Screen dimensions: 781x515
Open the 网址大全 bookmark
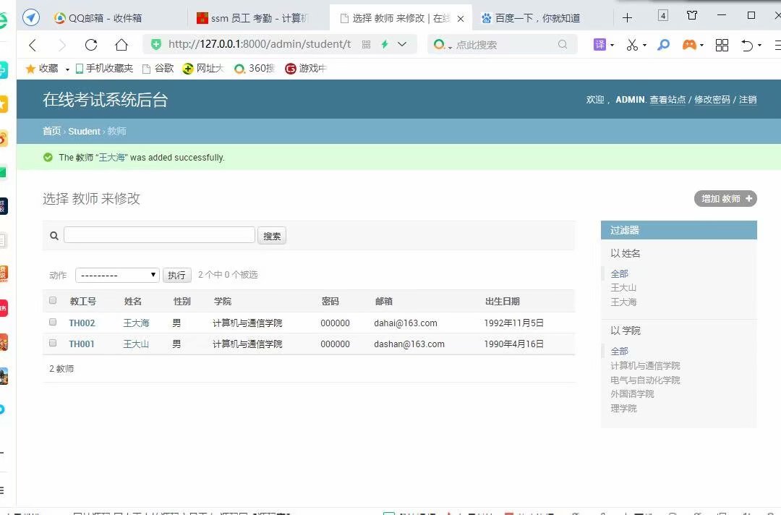click(203, 68)
